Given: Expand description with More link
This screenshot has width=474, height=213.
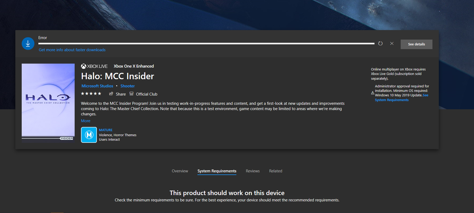Looking at the screenshot, I should point(86,121).
